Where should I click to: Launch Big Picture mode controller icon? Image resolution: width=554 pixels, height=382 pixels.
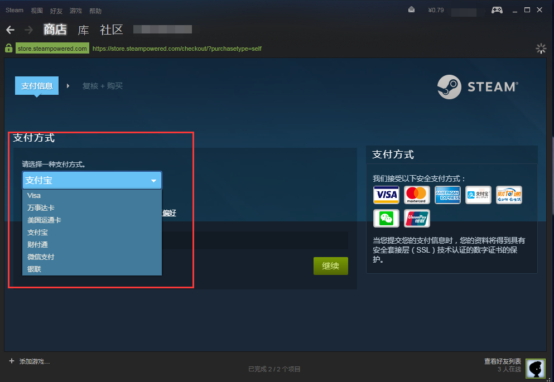click(x=497, y=10)
